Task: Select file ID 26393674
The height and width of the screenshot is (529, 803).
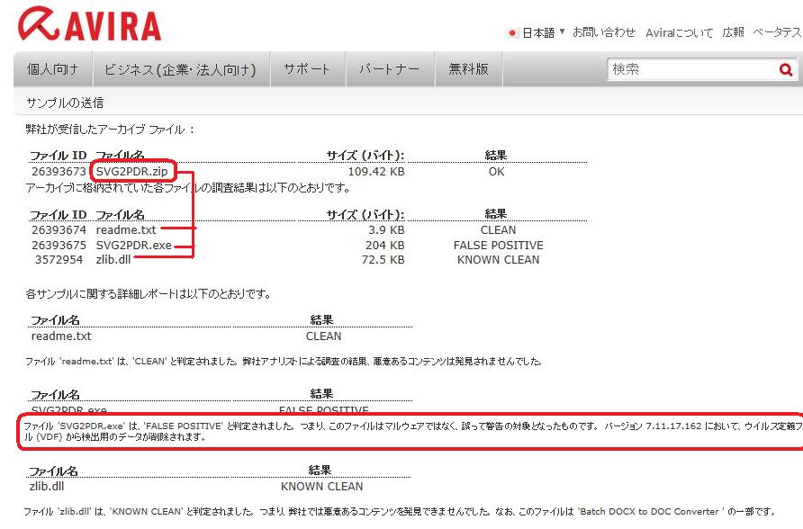Action: click(59, 230)
